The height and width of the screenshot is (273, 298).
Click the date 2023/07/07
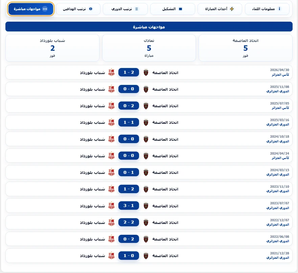(279, 203)
